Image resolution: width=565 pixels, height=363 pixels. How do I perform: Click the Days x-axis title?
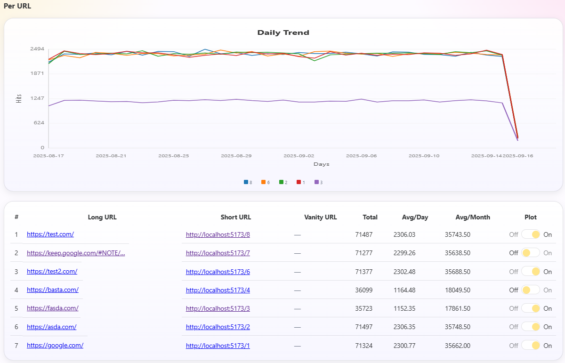click(322, 164)
